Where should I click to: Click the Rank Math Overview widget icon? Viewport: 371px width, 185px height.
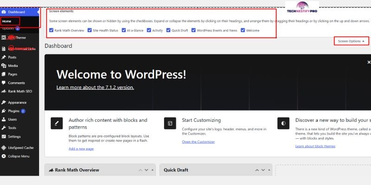coord(51,170)
